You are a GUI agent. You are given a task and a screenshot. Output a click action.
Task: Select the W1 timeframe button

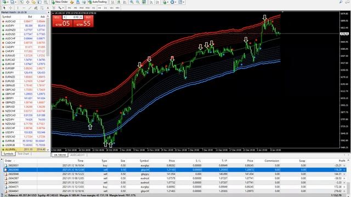(x=112, y=8)
